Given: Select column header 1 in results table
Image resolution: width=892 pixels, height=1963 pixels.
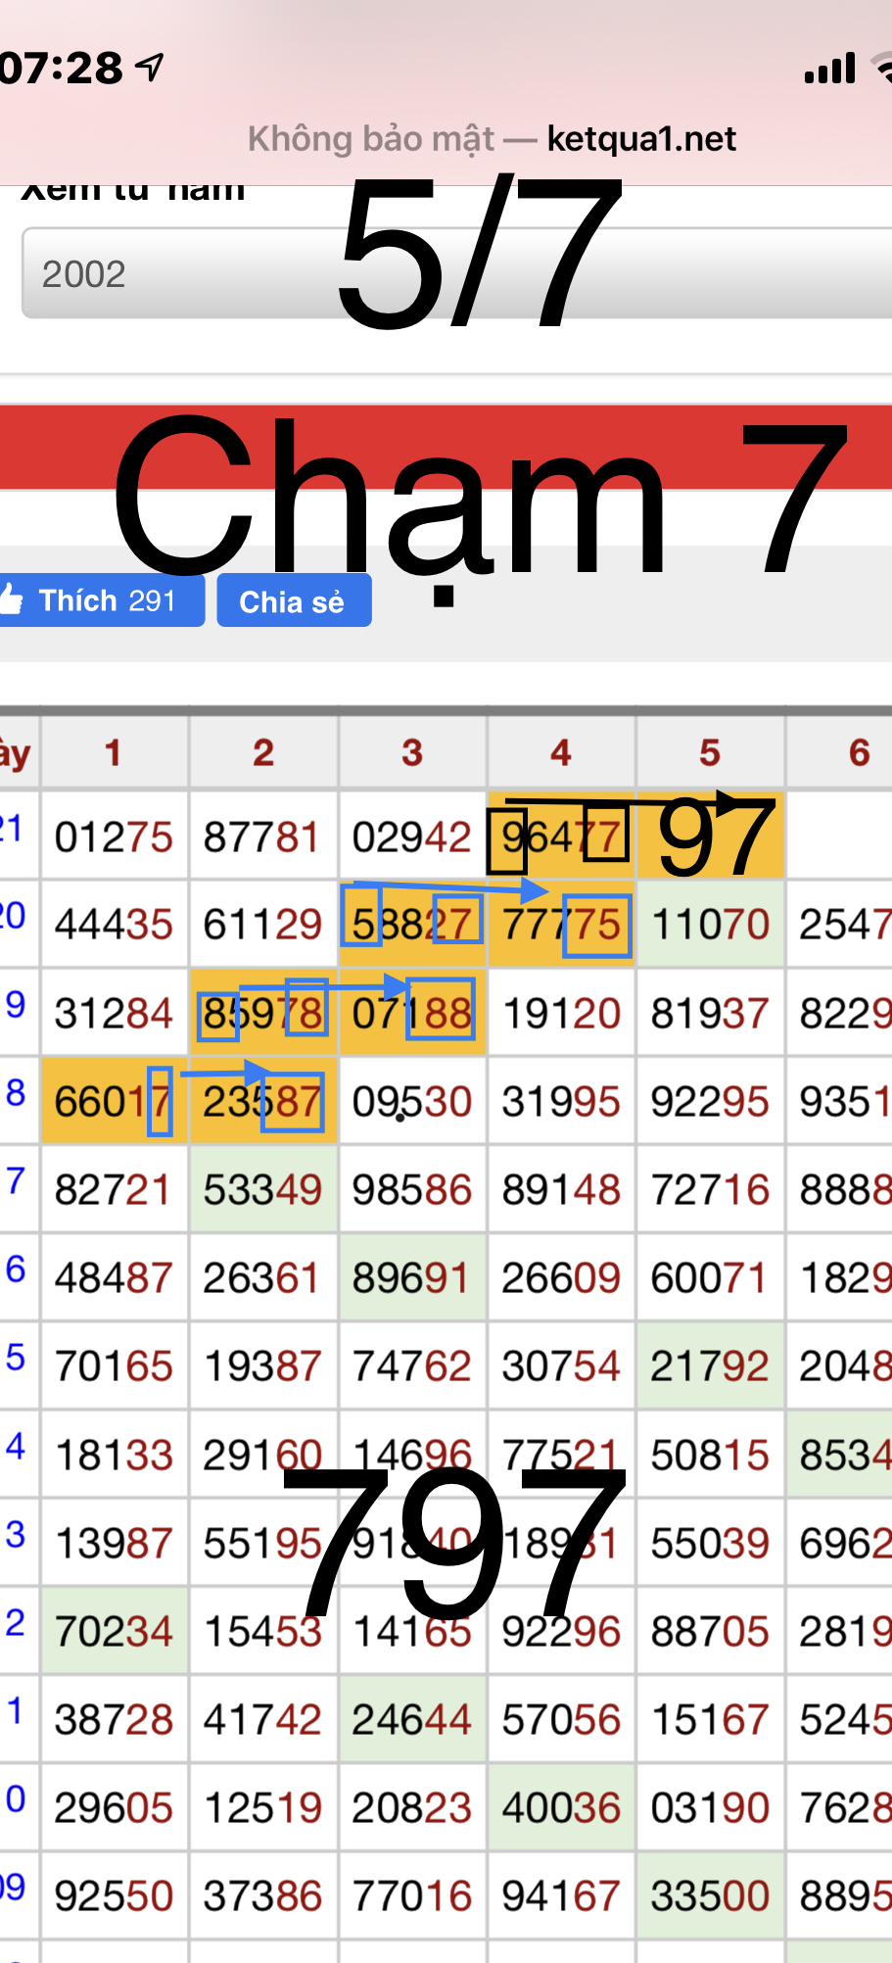Looking at the screenshot, I should coord(114,752).
